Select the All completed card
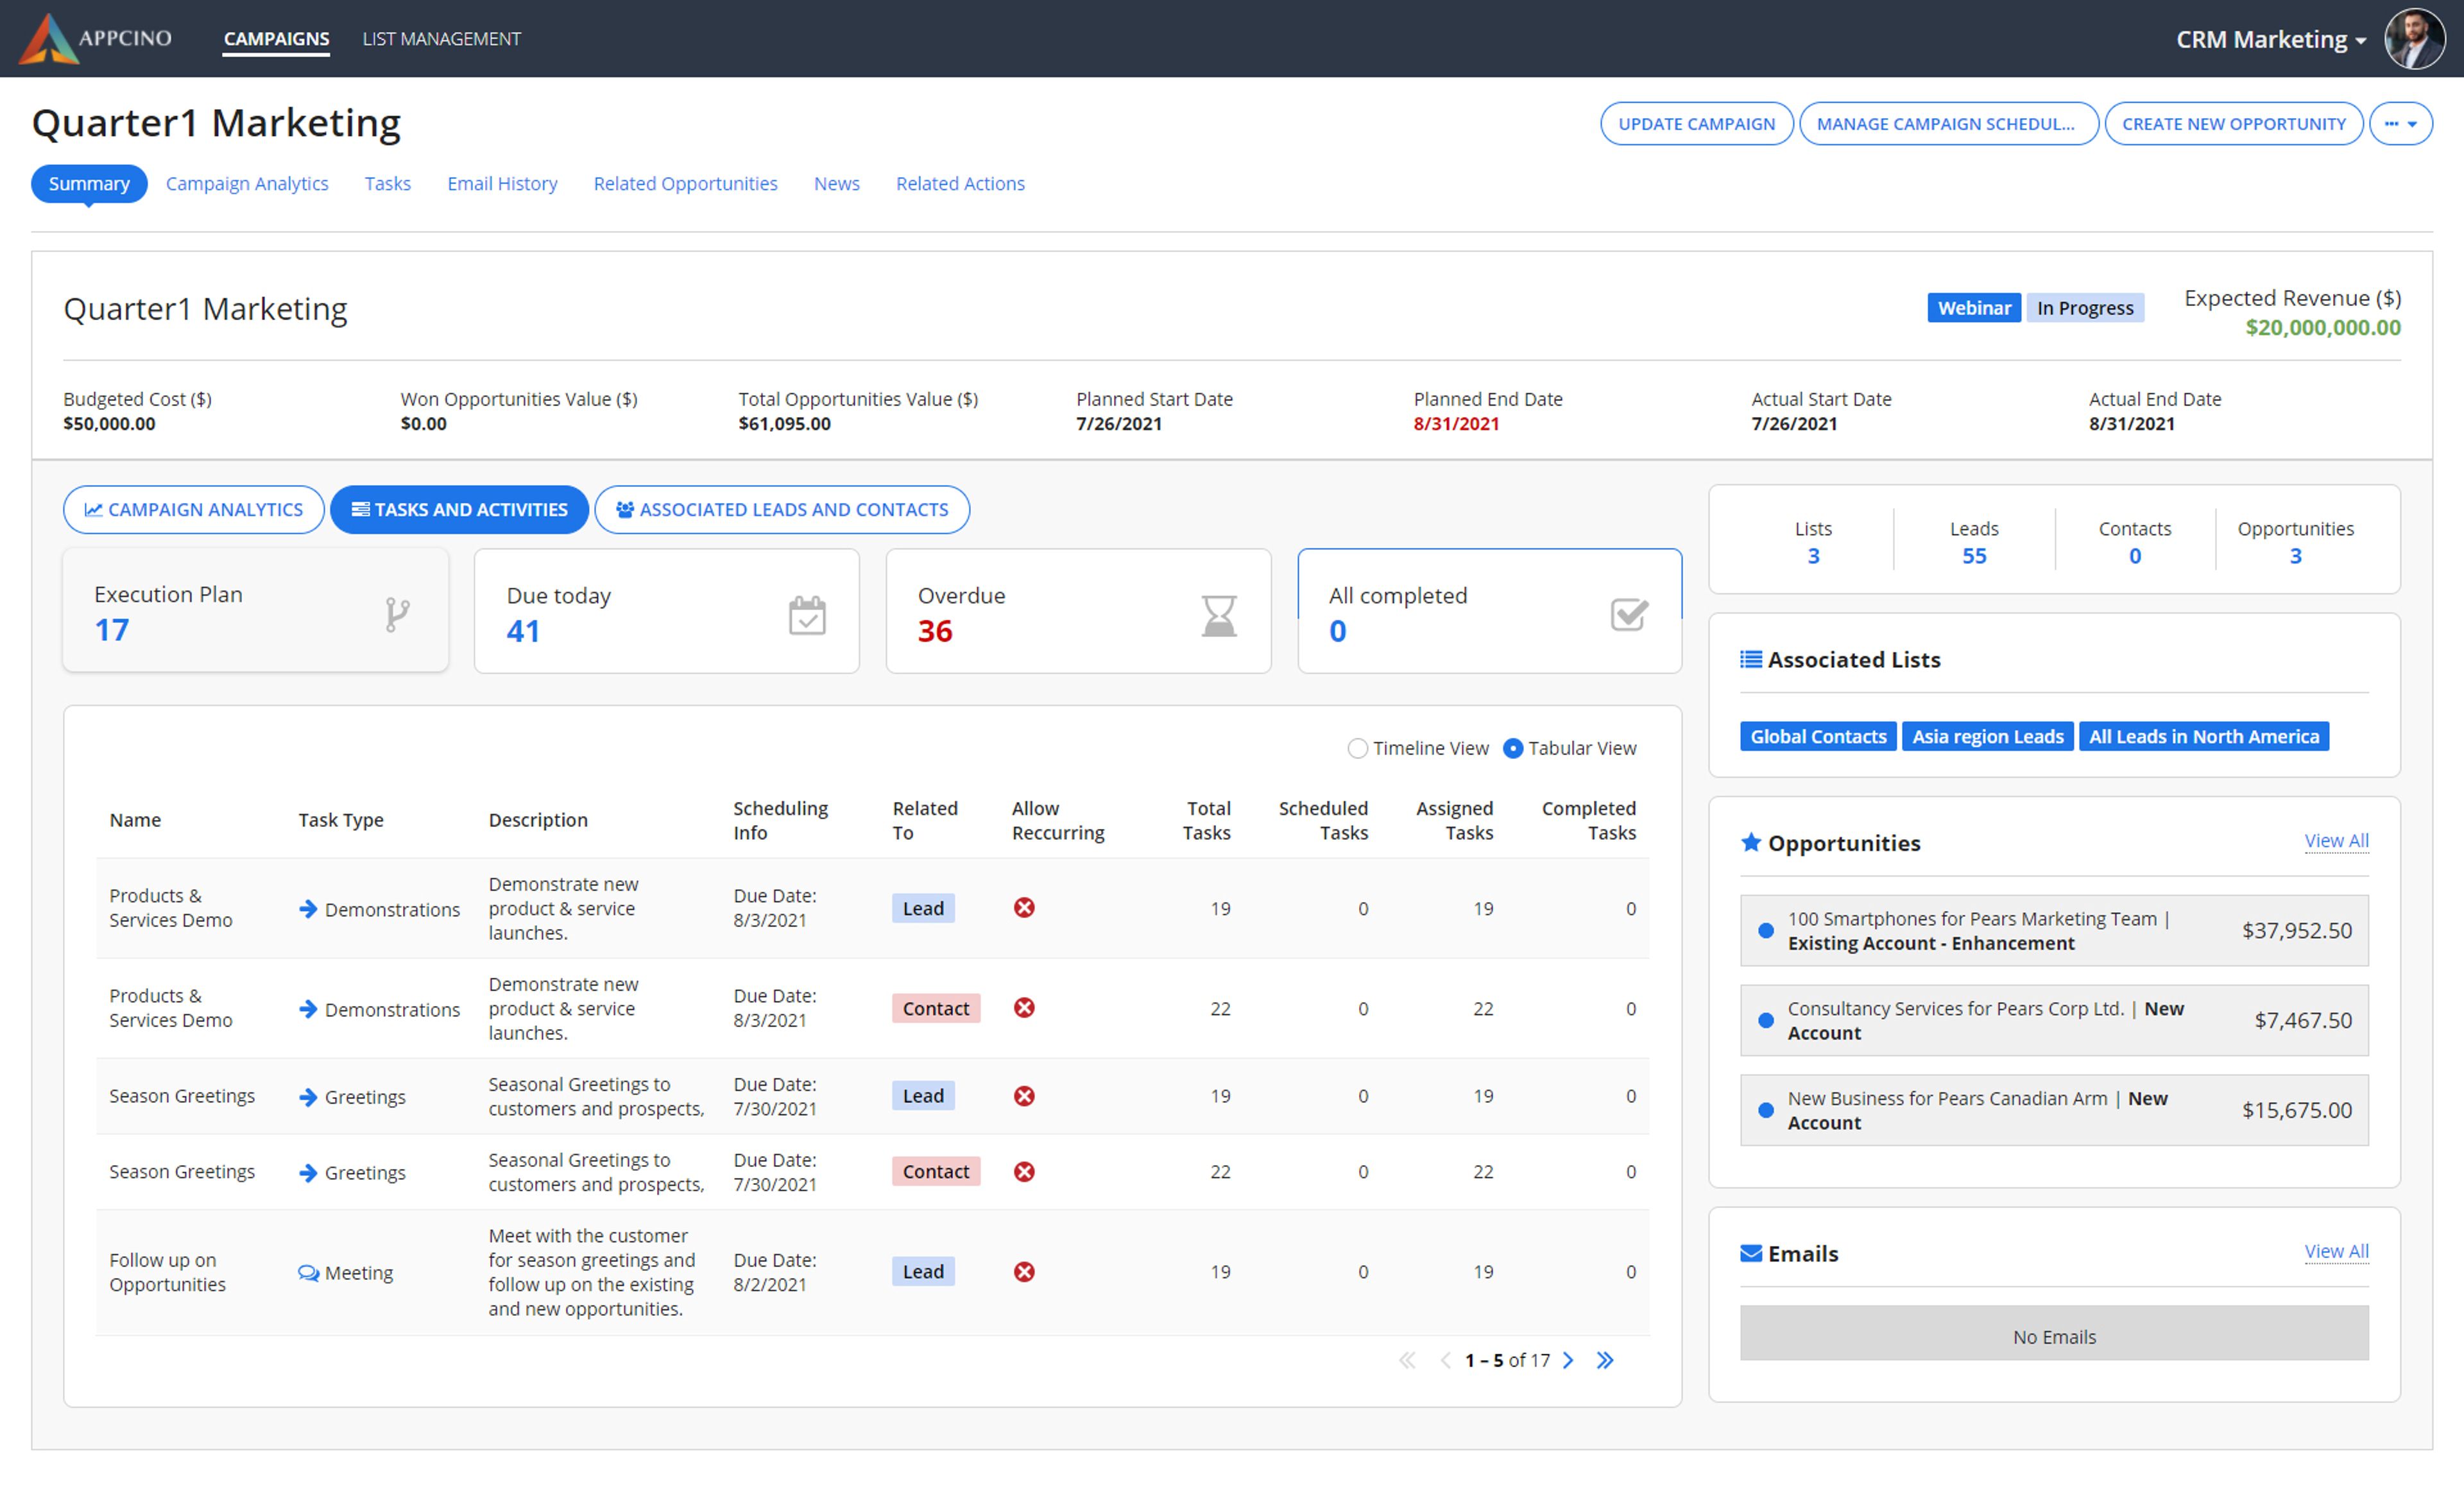The image size is (2464, 1491). [1489, 611]
